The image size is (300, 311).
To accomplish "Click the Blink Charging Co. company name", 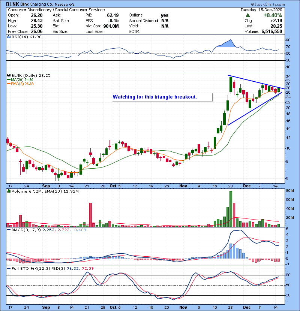I will [37, 4].
